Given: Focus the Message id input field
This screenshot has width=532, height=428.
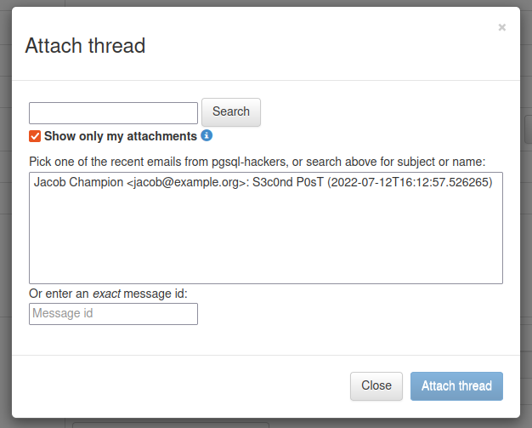Looking at the screenshot, I should [x=113, y=314].
